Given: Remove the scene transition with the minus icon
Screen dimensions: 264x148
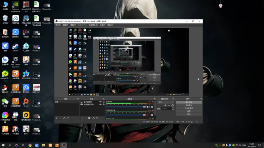Looking at the screenshot, I should tap(169, 105).
